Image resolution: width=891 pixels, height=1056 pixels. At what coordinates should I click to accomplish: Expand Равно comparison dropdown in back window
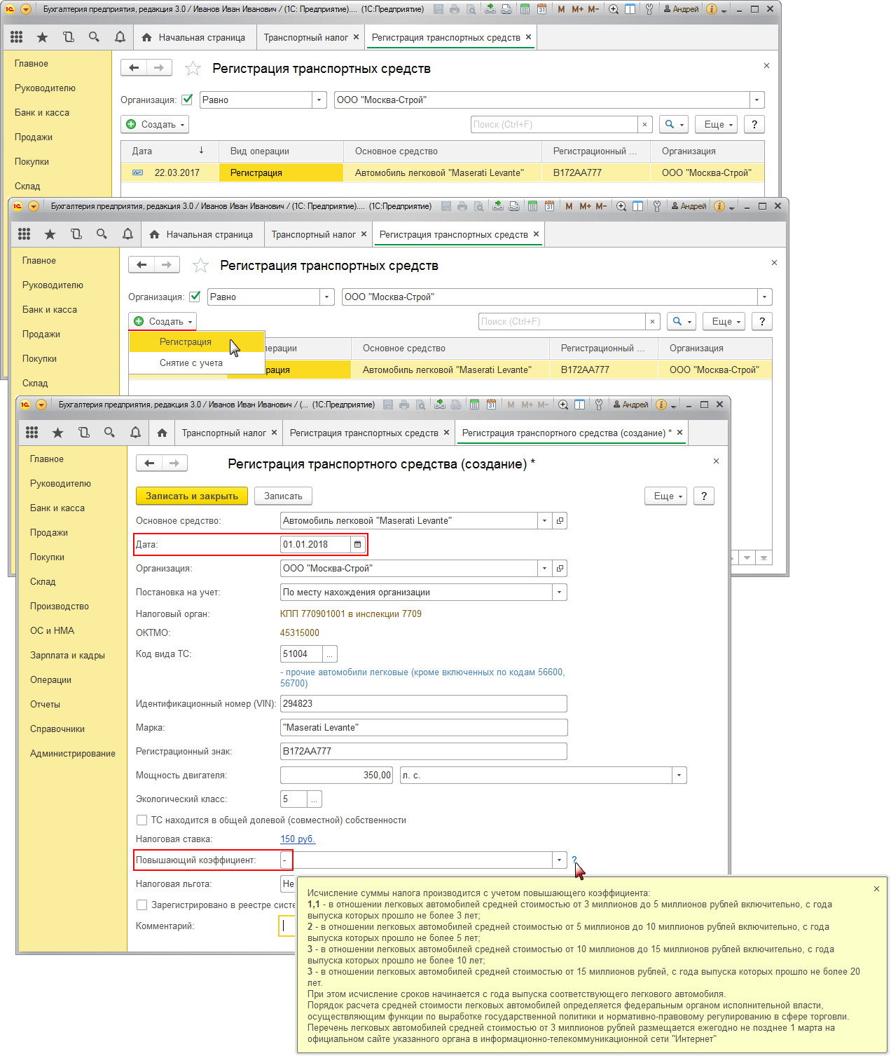pos(319,100)
